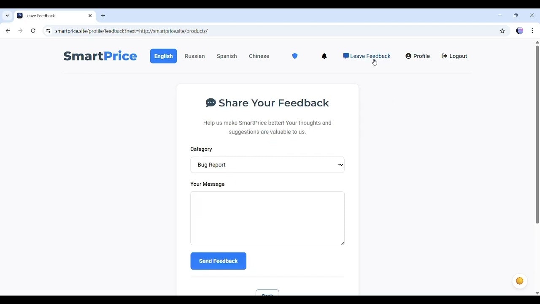Open Chrome's three-dot menu

tap(532, 31)
